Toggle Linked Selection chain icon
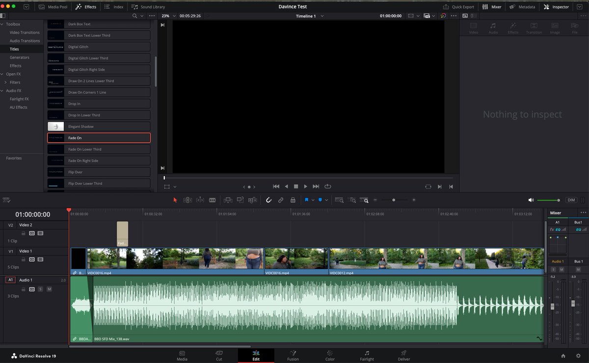The height and width of the screenshot is (363, 589). (x=281, y=200)
